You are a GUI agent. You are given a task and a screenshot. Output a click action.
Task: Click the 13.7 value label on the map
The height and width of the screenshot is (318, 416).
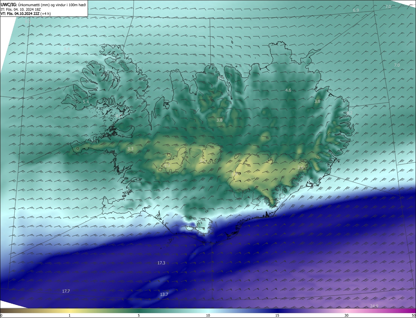click(x=164, y=294)
